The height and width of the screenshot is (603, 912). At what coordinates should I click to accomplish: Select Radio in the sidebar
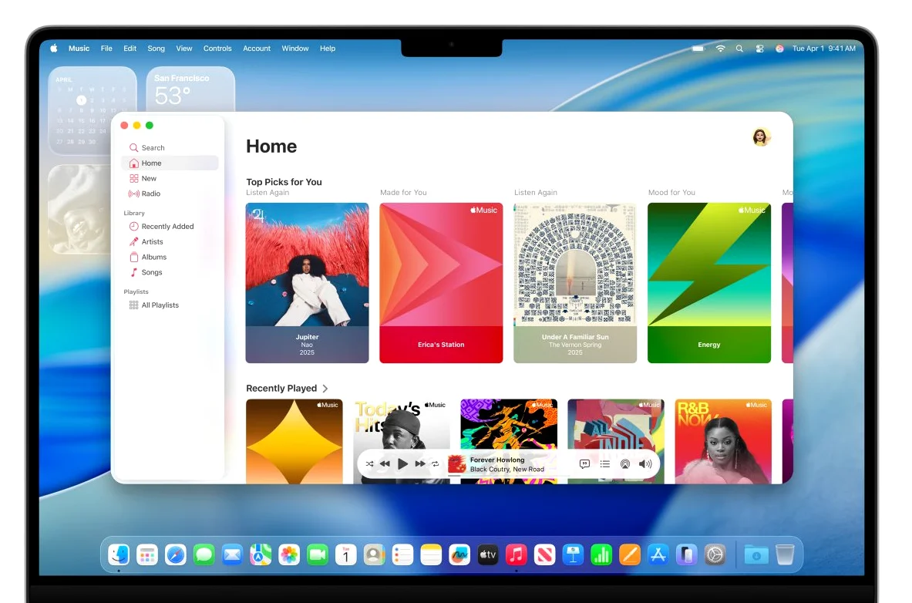pos(150,194)
